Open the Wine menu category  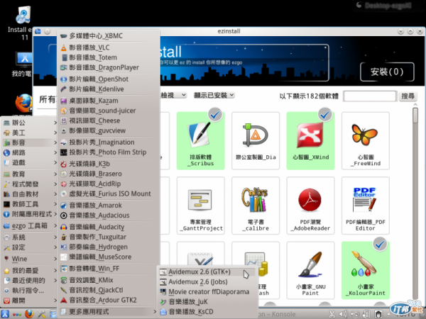click(30, 259)
